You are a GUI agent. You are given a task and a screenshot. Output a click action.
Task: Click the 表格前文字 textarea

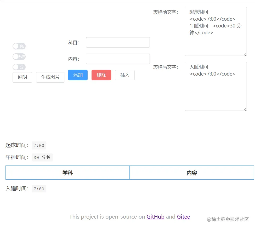(216, 31)
